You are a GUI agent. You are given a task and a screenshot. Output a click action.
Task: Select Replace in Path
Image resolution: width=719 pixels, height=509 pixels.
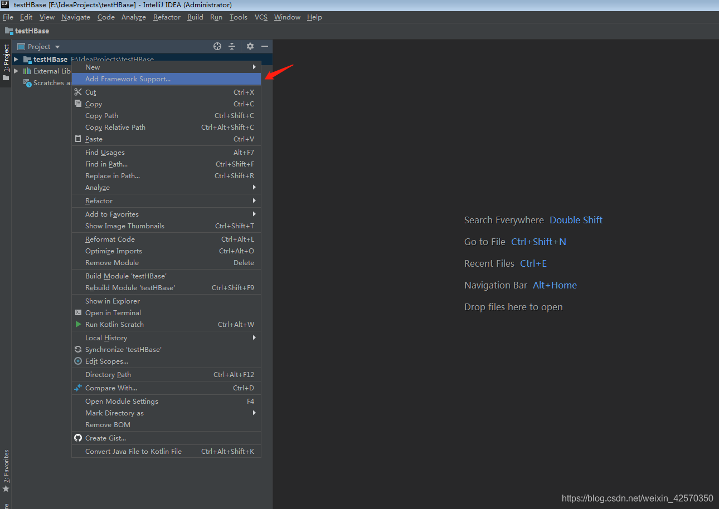click(x=166, y=175)
